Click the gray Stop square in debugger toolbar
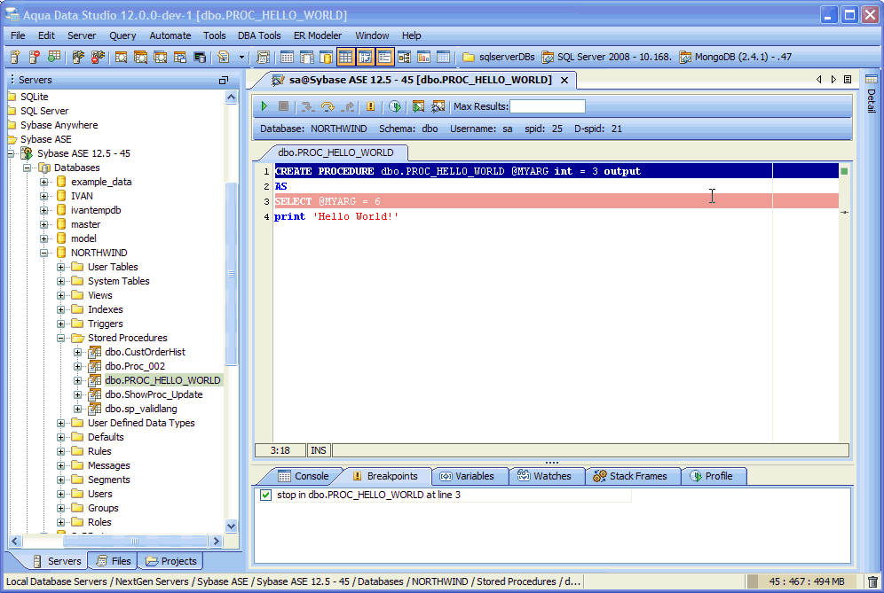The image size is (884, 593). pos(284,105)
